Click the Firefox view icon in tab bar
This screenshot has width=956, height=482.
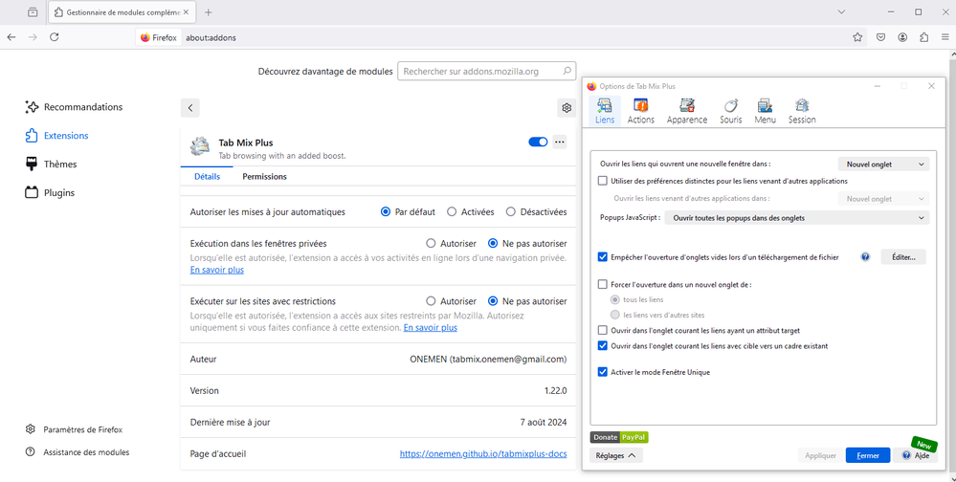point(33,12)
